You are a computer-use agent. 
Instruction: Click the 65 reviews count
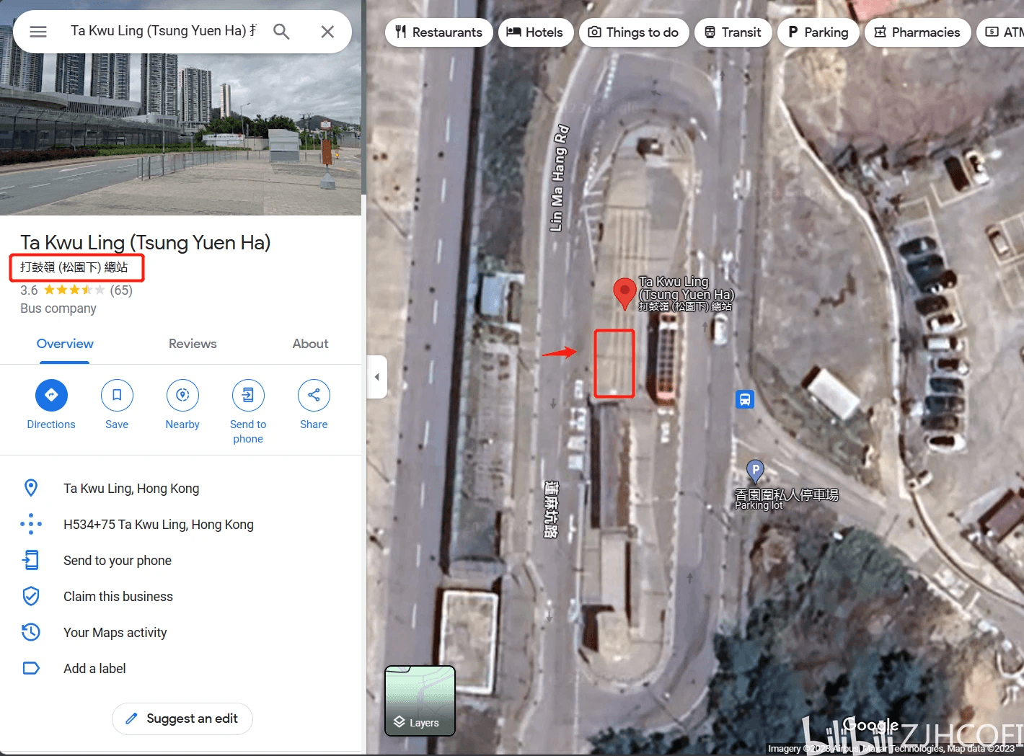coord(121,290)
